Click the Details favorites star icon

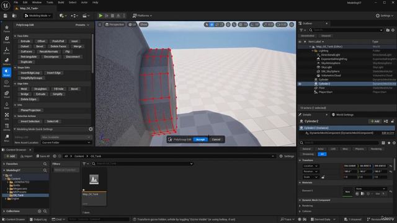tap(389, 143)
